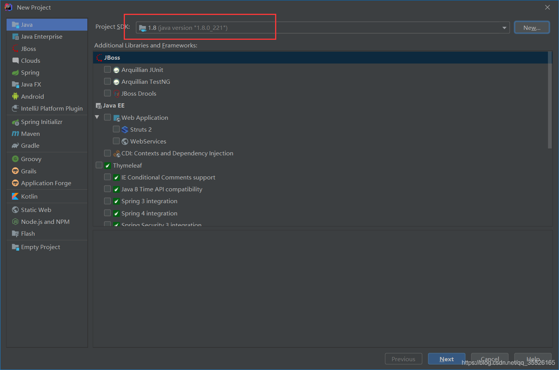Click the New... SDK button
Image resolution: width=559 pixels, height=370 pixels.
click(x=532, y=28)
